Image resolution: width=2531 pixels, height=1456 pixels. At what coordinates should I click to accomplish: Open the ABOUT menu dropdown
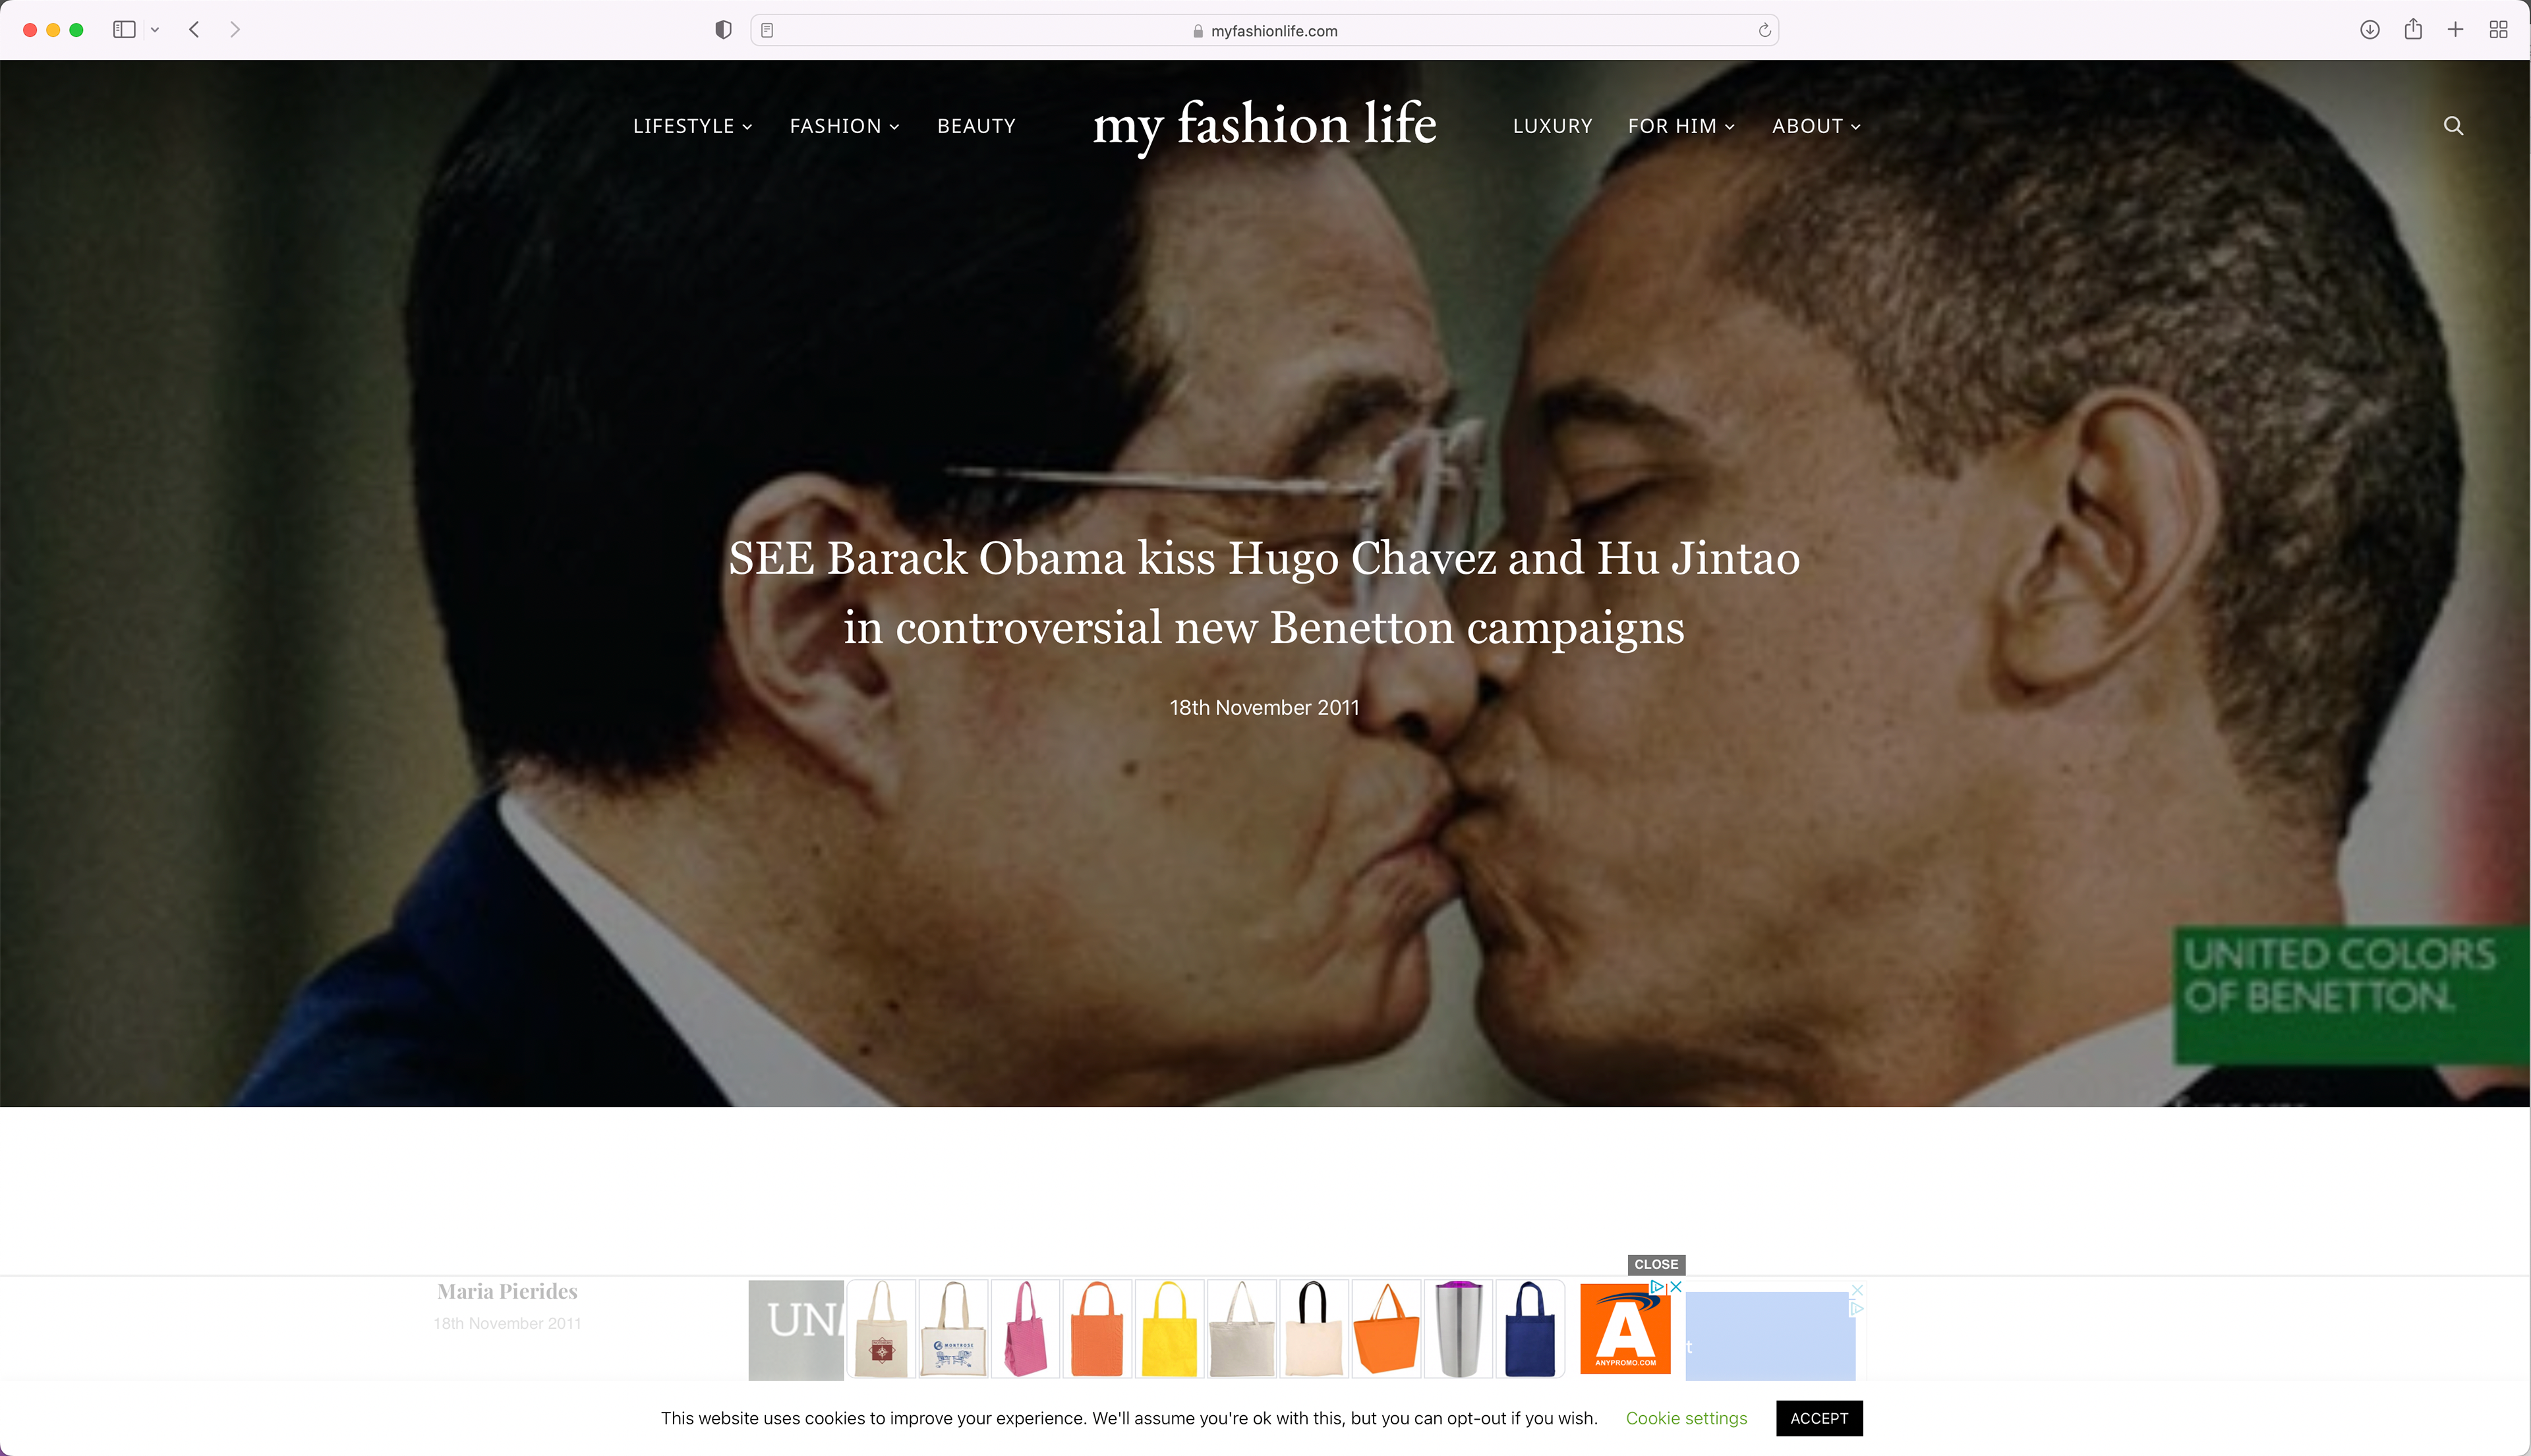[x=1816, y=126]
